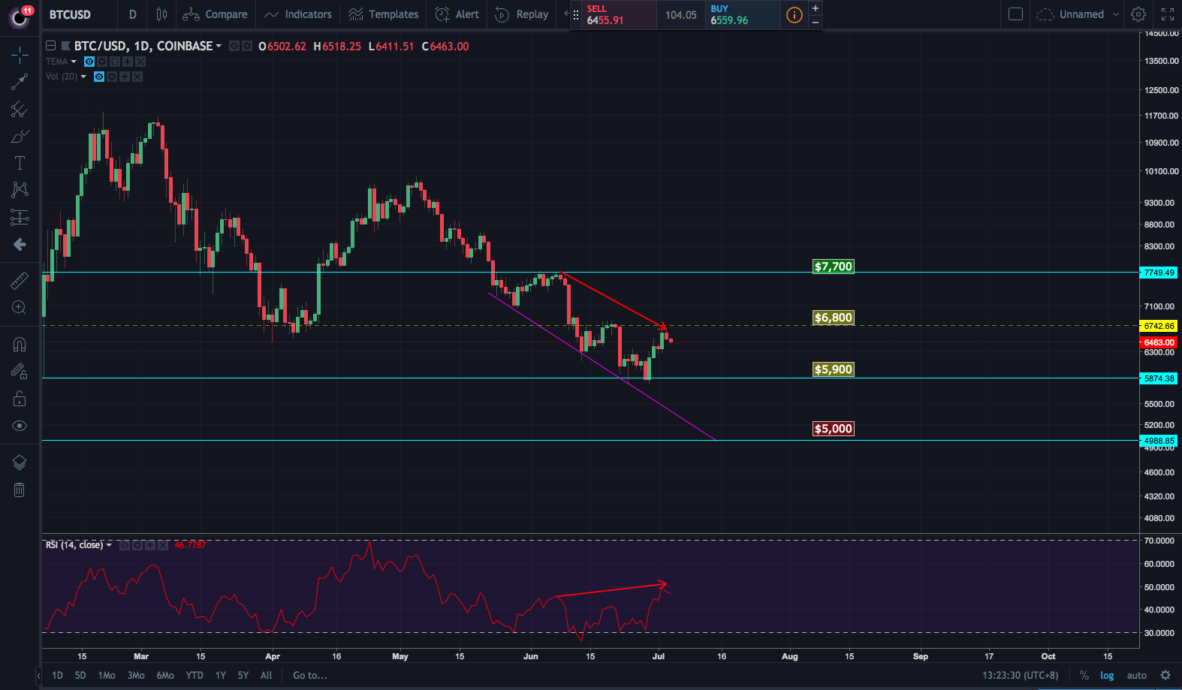Screen dimensions: 1182x690
Task: Open the select layout square icon
Action: click(1015, 14)
